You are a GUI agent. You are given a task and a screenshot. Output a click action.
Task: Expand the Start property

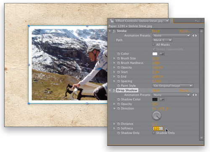click(x=114, y=72)
